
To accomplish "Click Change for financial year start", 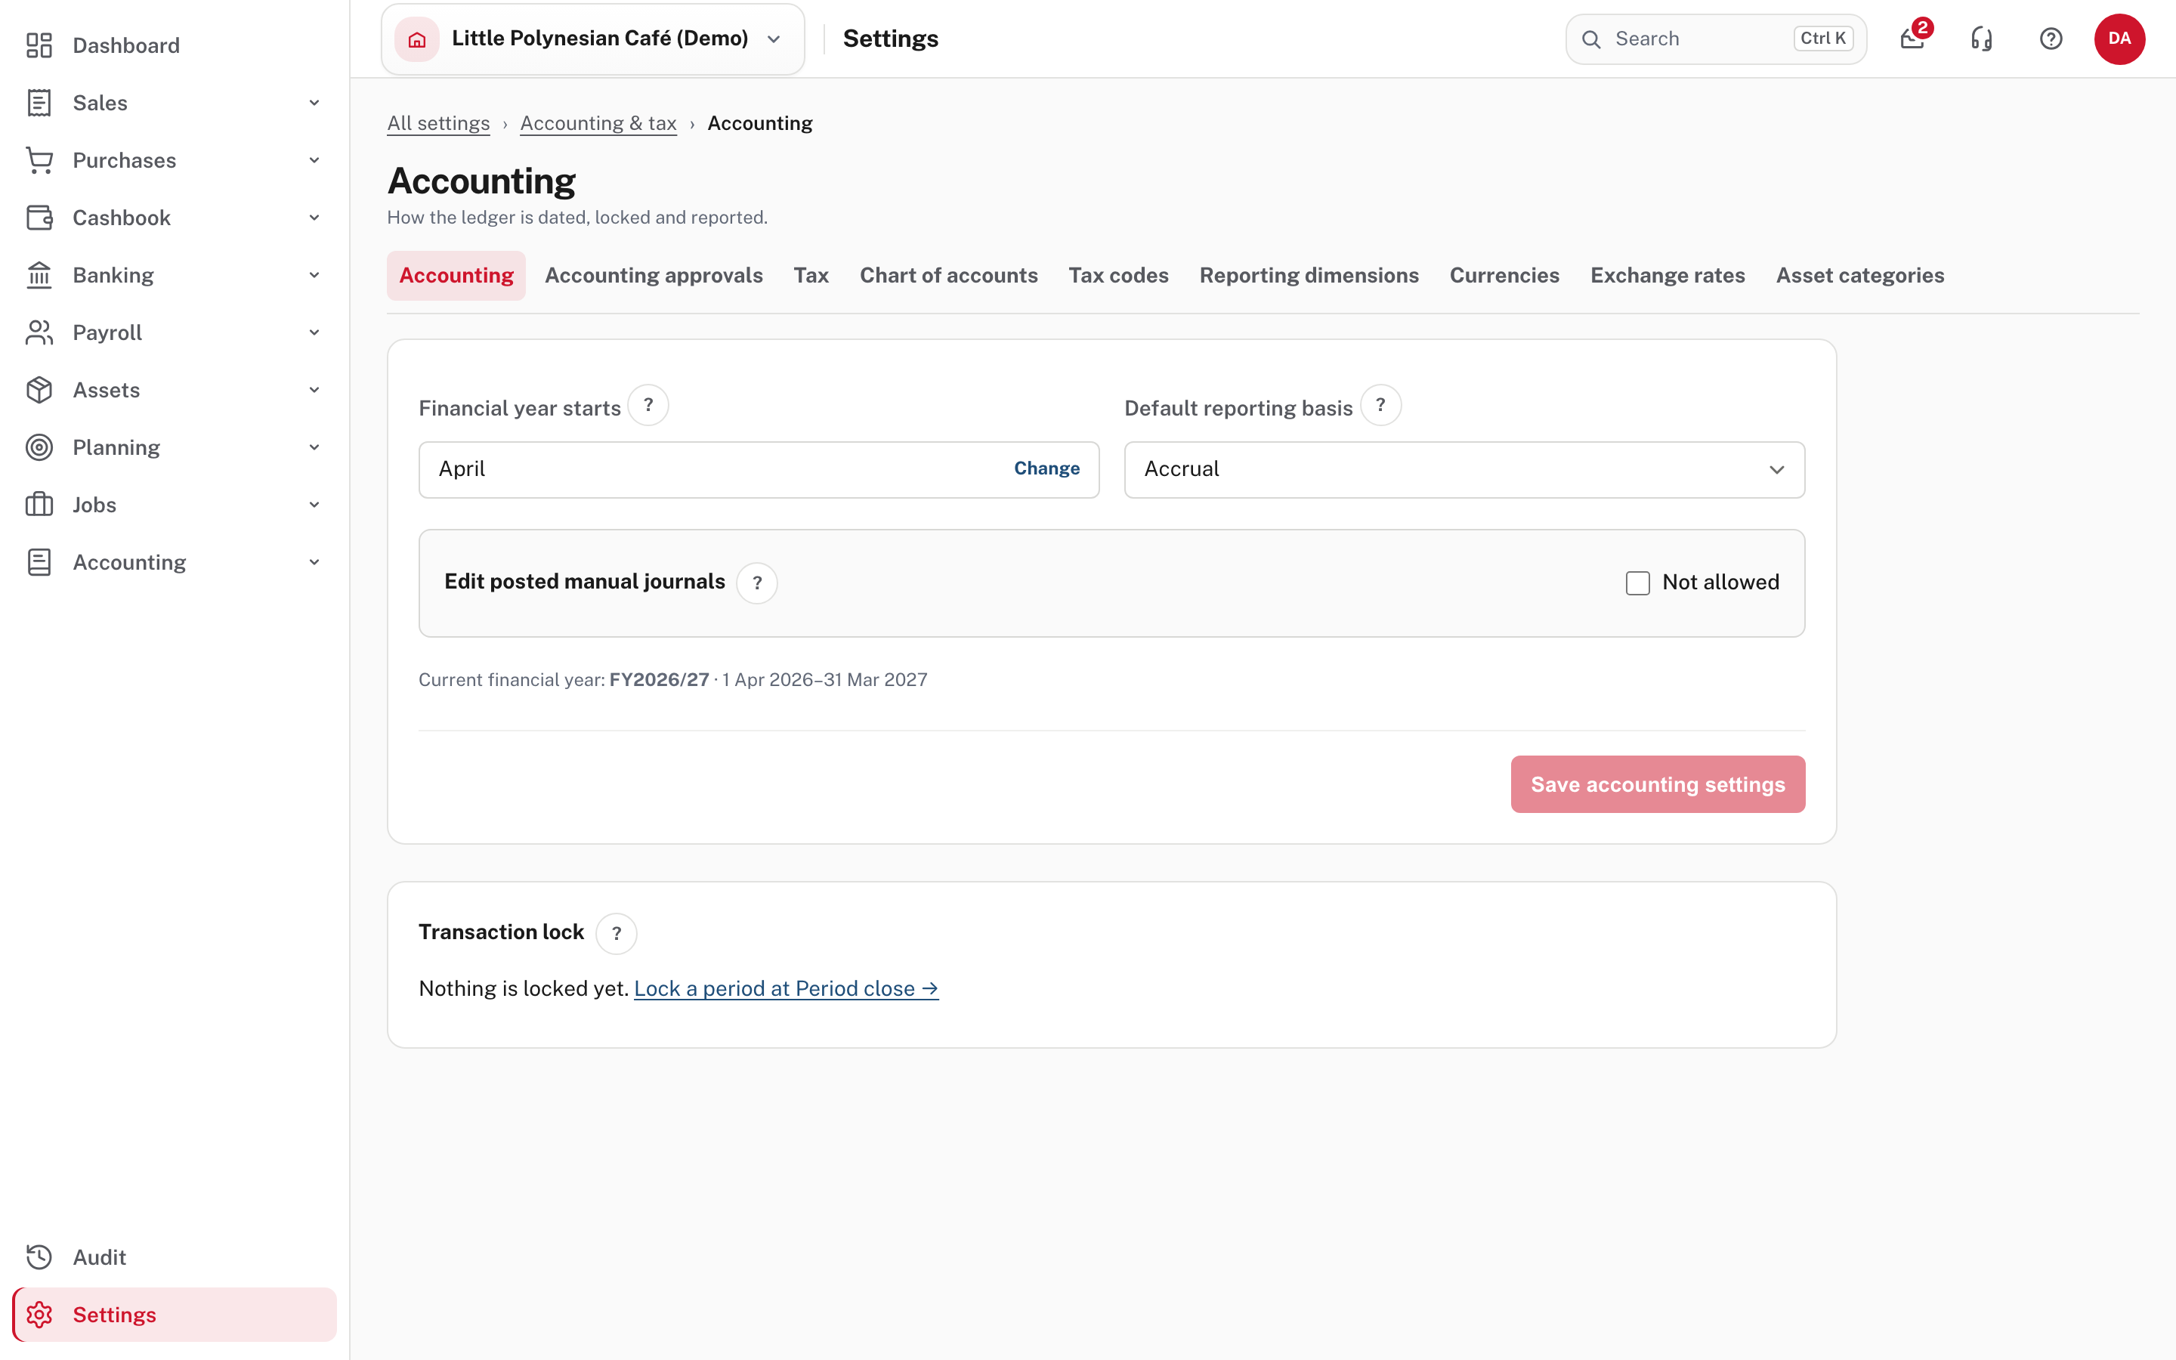I will click(x=1046, y=468).
